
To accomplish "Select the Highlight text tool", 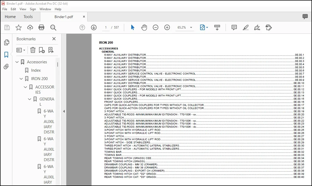I will [245, 27].
